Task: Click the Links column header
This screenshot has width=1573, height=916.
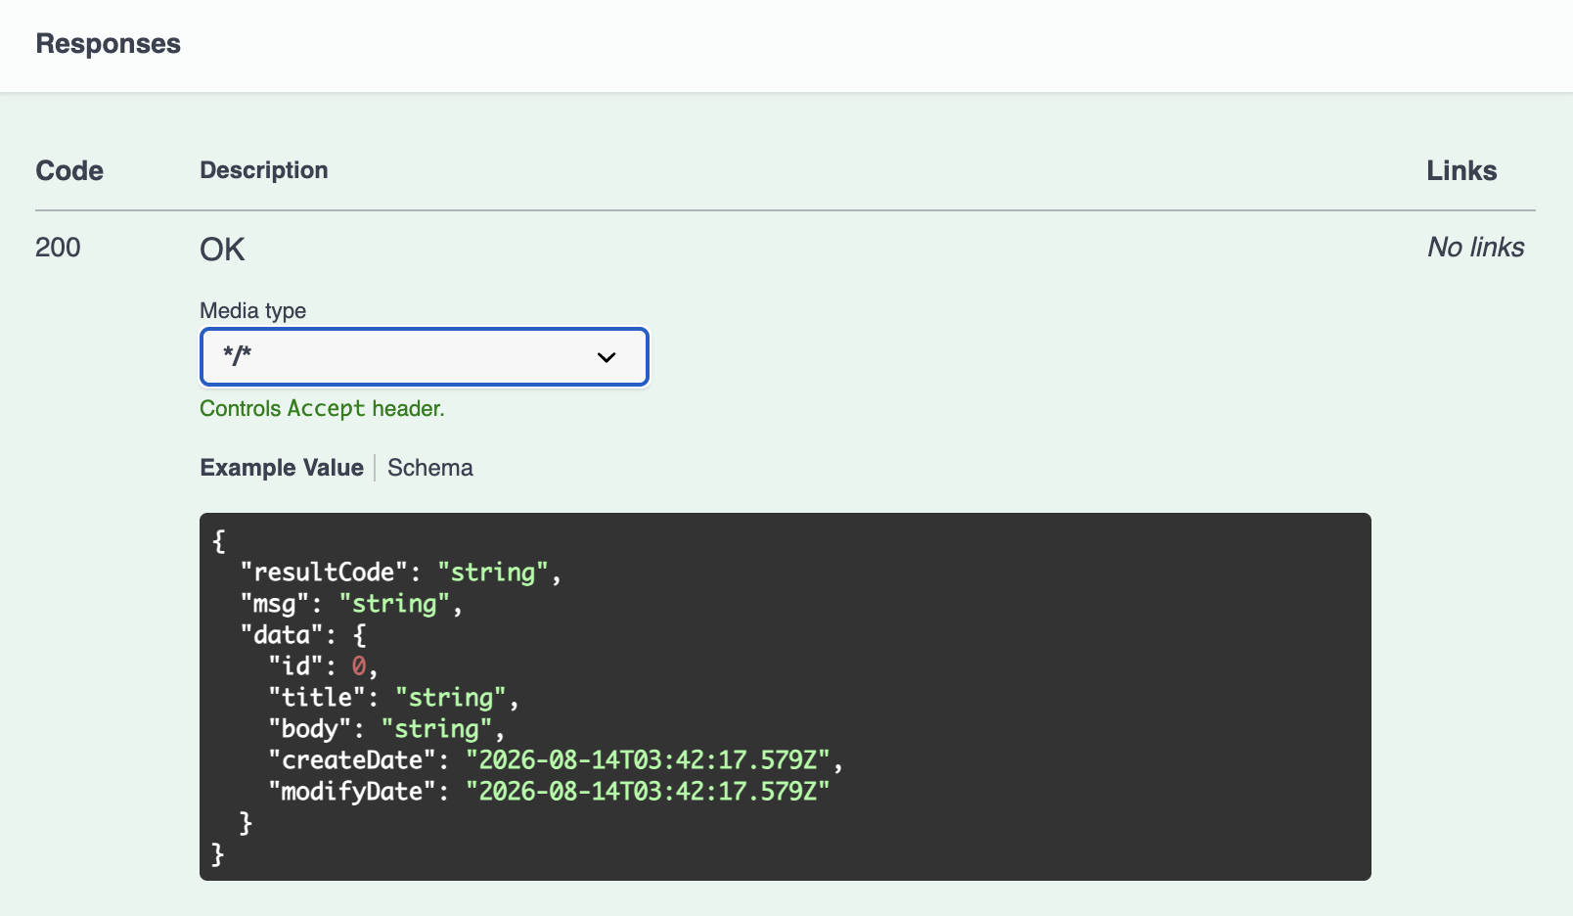Action: (x=1461, y=170)
